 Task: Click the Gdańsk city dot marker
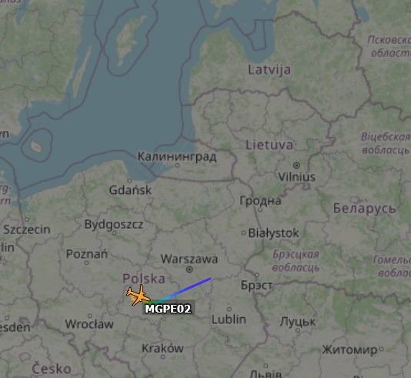tap(129, 181)
